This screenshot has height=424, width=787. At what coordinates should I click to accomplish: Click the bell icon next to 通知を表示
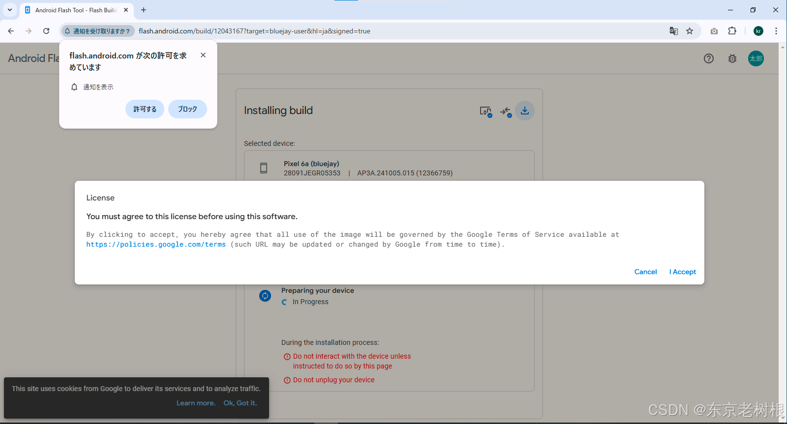74,87
